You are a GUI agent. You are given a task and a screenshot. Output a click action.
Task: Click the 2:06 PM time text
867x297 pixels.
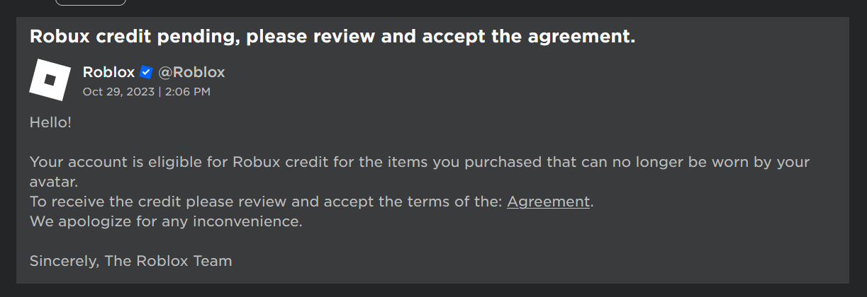point(188,92)
